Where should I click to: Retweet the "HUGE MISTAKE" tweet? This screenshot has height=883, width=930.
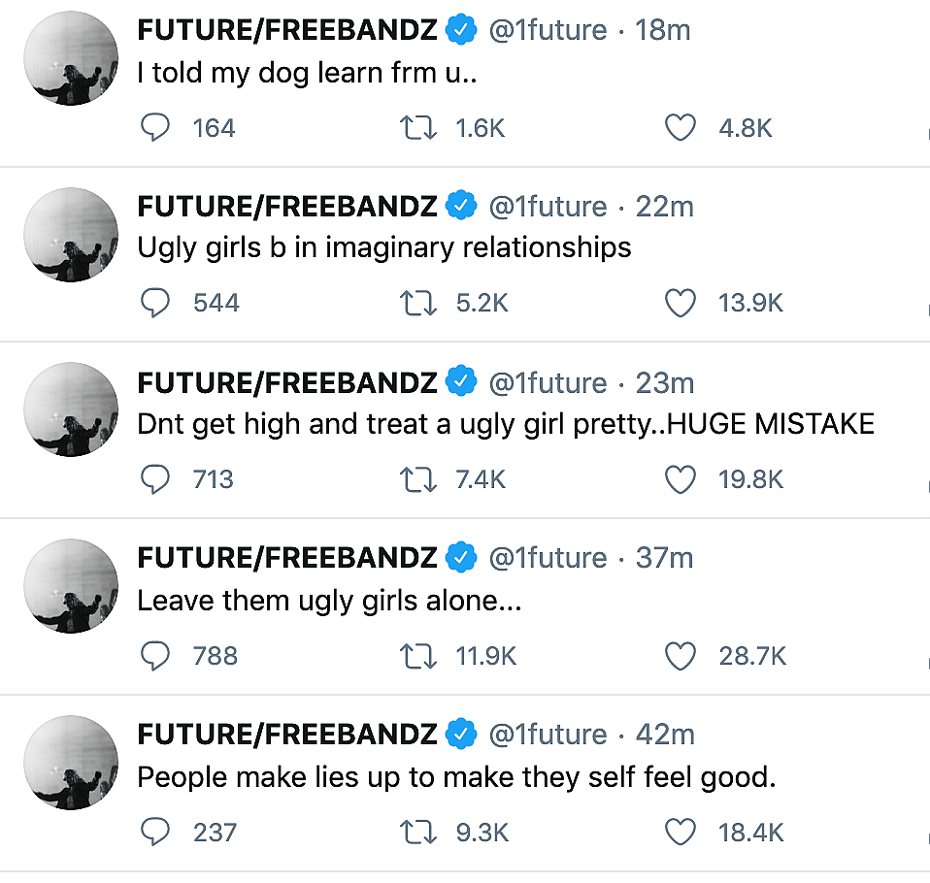pos(418,479)
